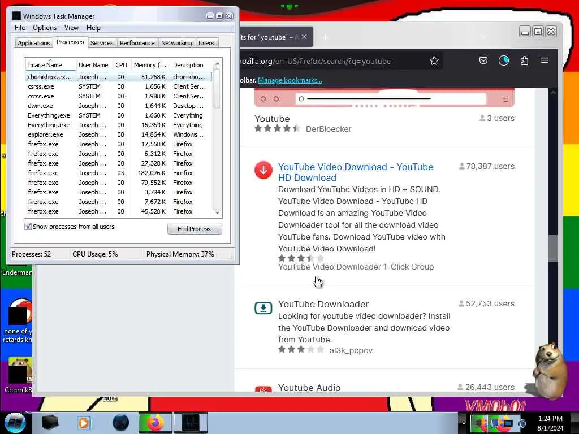
Task: Open the YouTube Downloader add-on title
Action: click(323, 304)
